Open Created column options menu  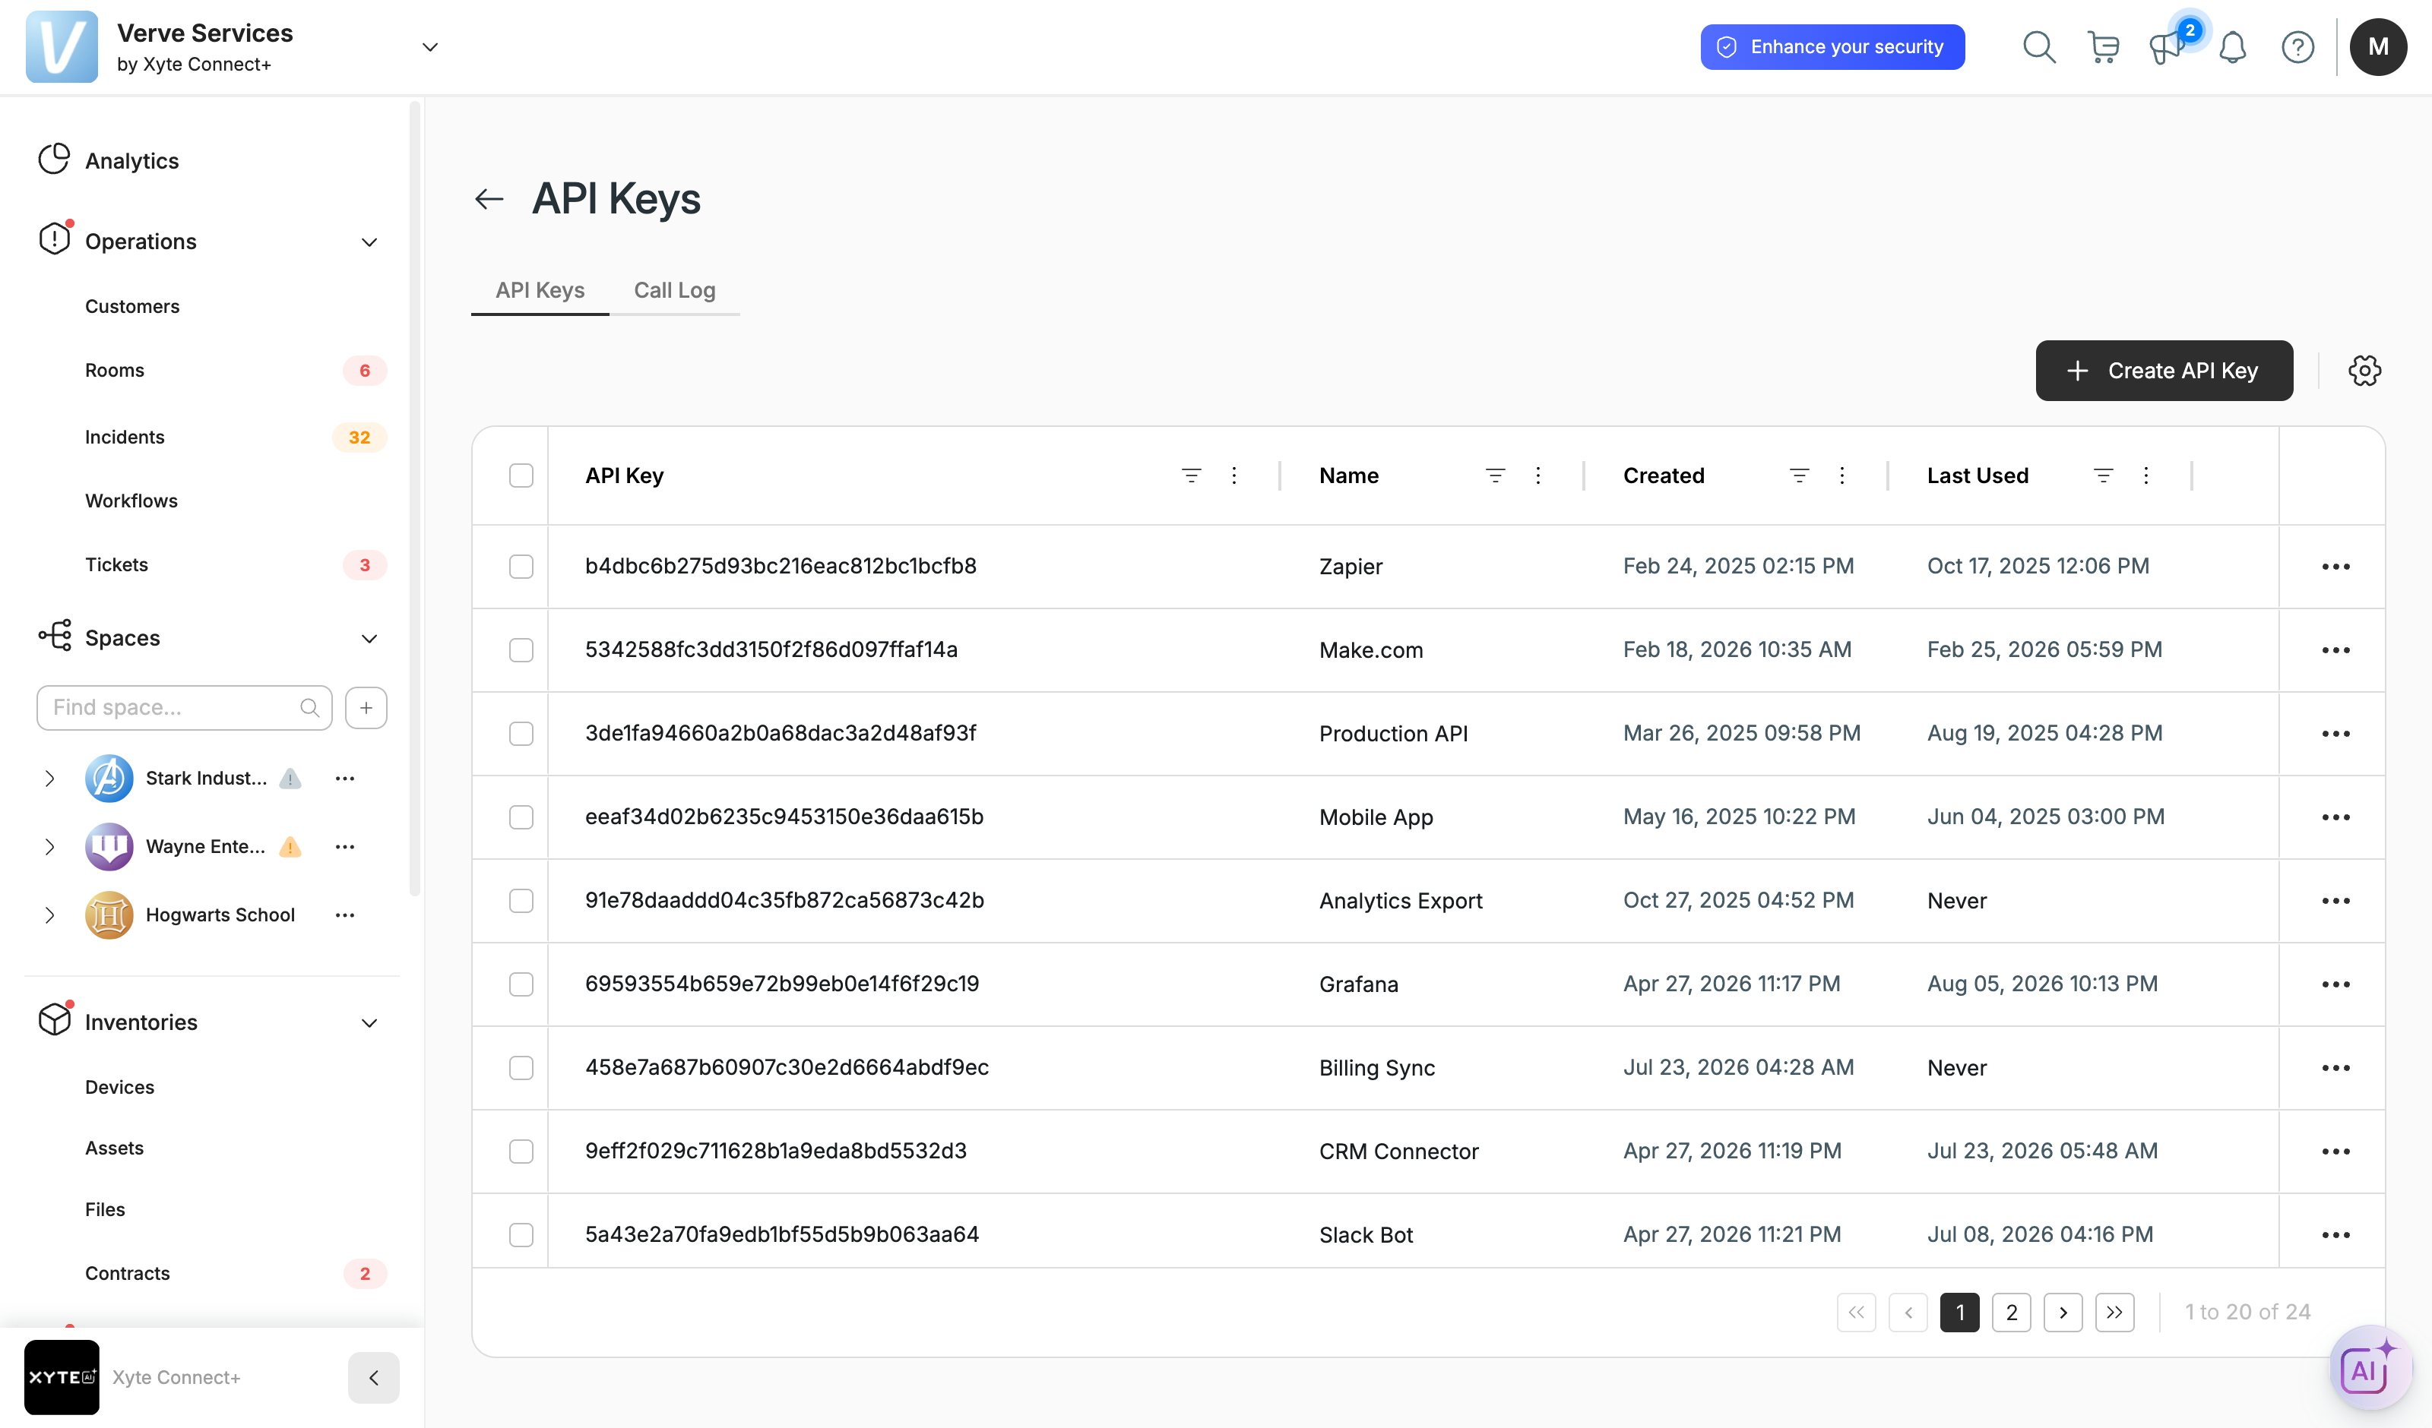[1841, 475]
